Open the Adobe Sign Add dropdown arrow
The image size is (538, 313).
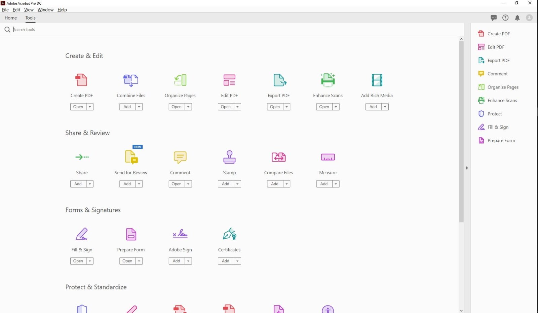pos(188,261)
